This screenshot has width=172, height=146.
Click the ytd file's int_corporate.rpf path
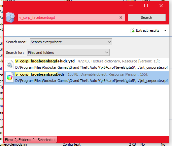point(92,67)
